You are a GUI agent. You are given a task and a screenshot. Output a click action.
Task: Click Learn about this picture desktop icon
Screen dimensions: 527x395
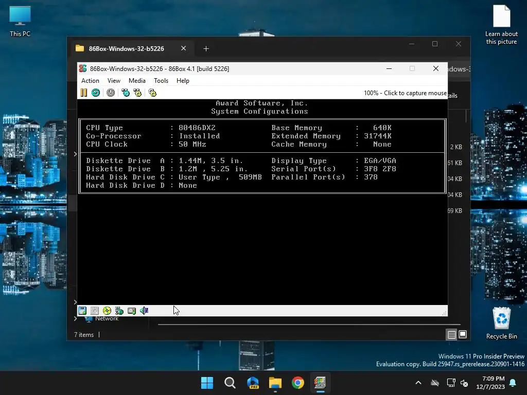click(x=501, y=25)
